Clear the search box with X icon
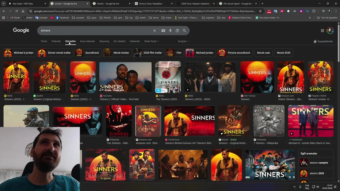340x191 pixels. coord(155,31)
